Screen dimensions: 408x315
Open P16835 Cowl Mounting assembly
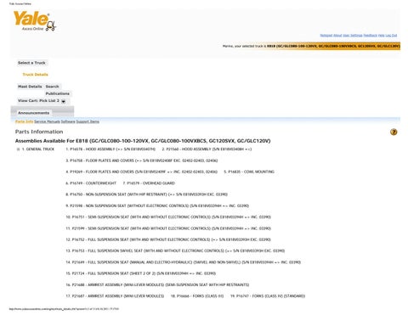click(x=249, y=172)
